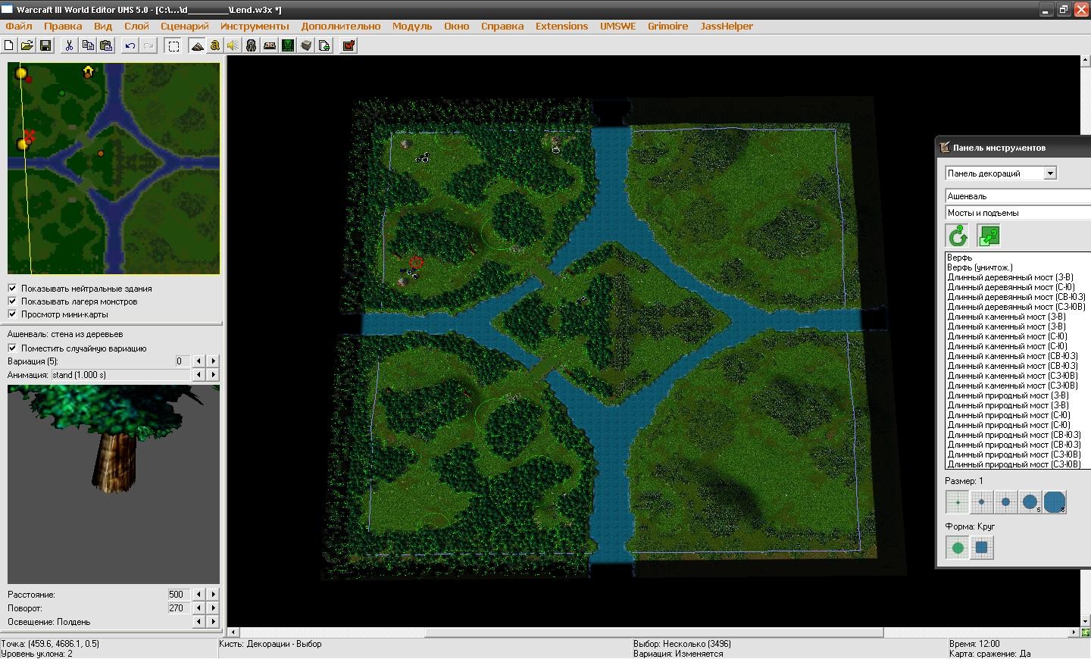Switch to previous Анимация
Screen dimensions: 1091x659
pyautogui.click(x=199, y=375)
